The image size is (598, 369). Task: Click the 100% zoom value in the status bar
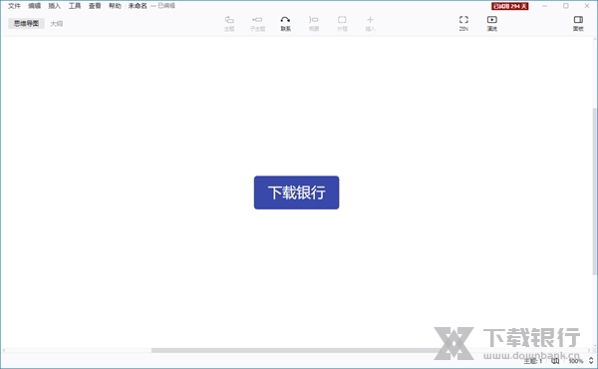[x=576, y=361]
